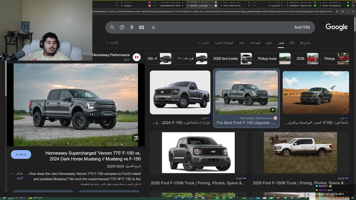Switch to Instagram browser tab
356x200 pixels.
136,6
